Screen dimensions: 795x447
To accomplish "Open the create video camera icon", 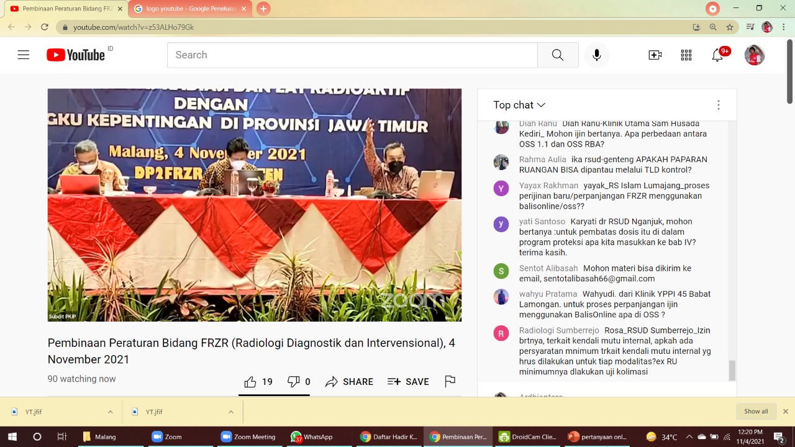I will coord(655,55).
